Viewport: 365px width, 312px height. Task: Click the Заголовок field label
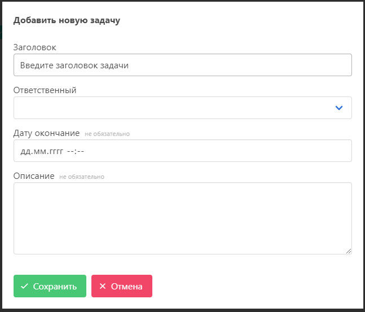click(x=34, y=47)
